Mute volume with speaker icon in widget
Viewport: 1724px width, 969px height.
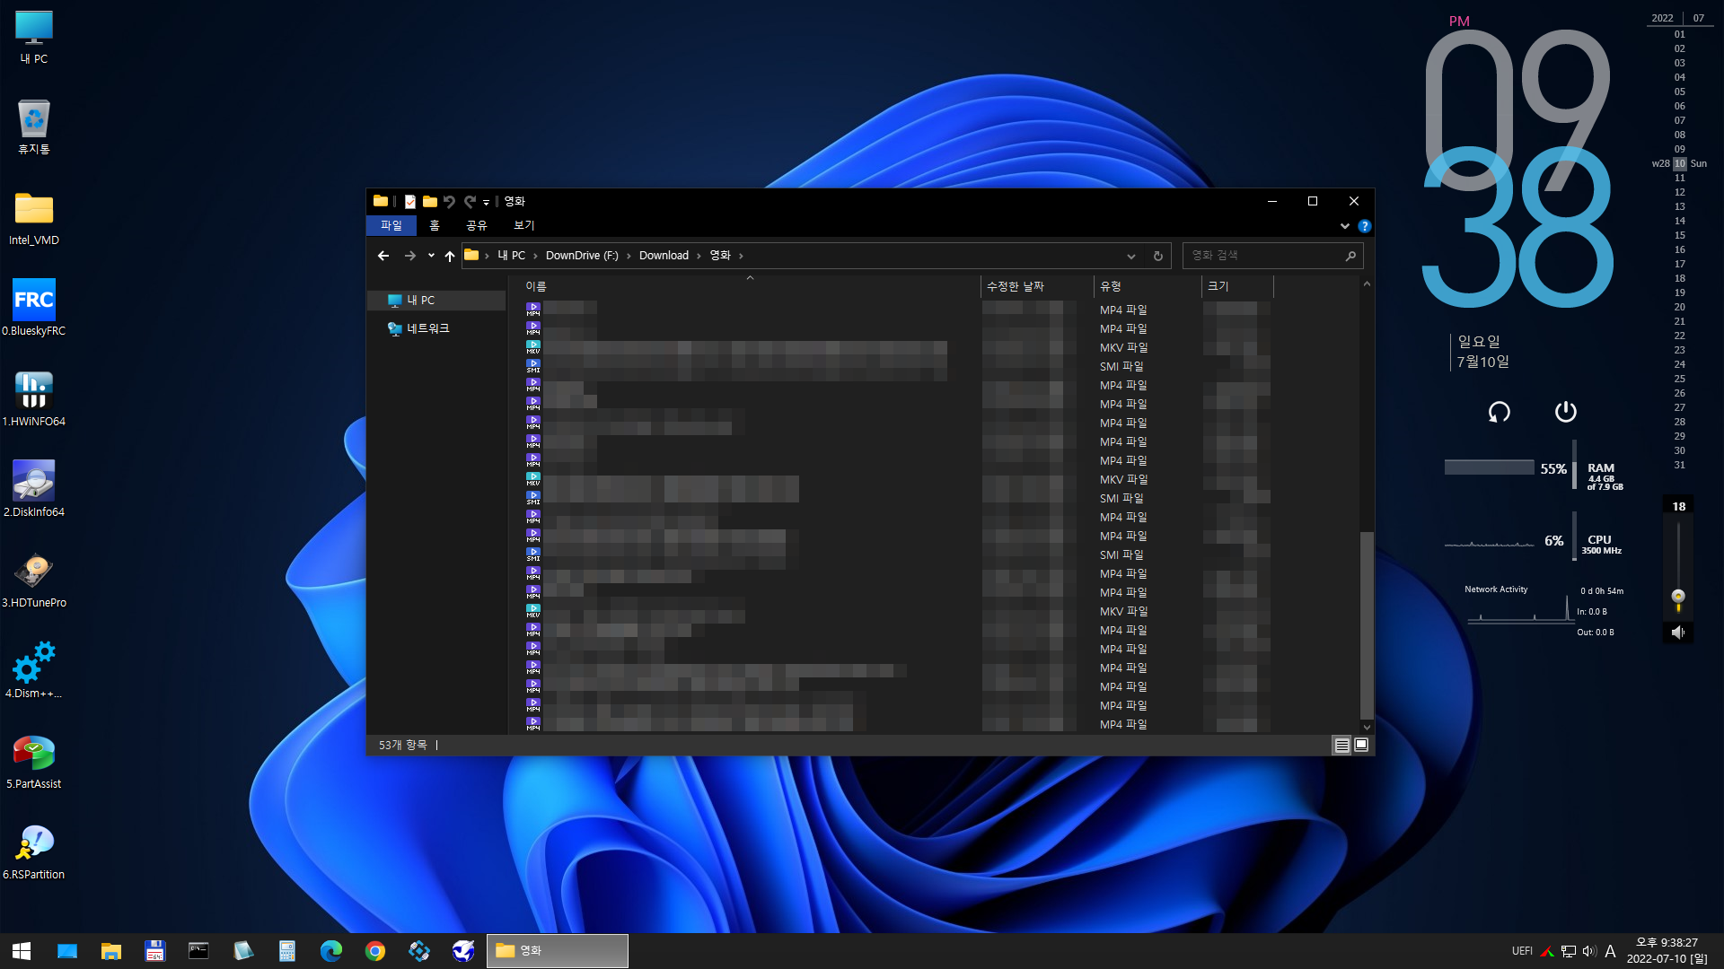coord(1677,633)
